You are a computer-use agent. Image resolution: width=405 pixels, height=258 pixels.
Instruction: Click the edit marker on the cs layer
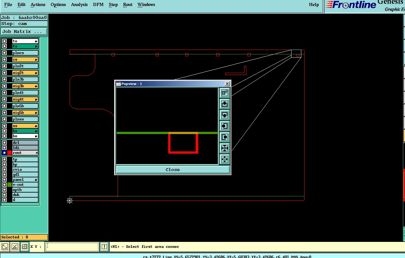coord(36,60)
